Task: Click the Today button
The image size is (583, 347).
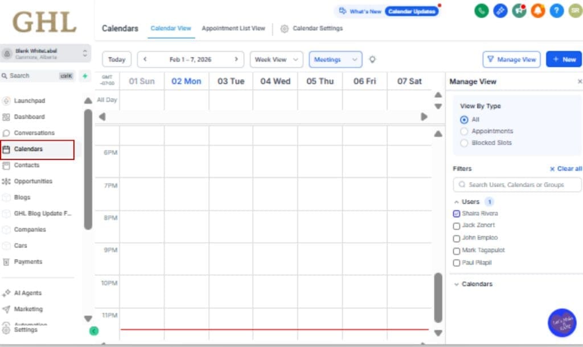Action: click(117, 59)
